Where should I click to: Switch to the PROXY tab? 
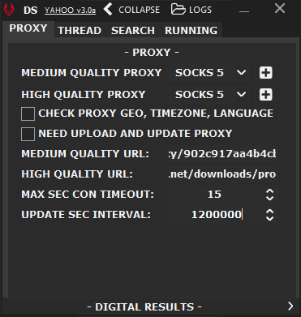pyautogui.click(x=28, y=28)
